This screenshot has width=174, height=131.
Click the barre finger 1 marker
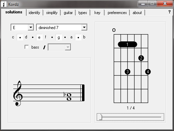point(127,44)
